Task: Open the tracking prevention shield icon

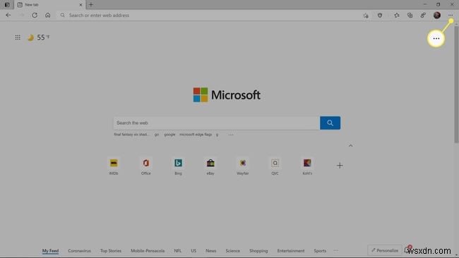Action: 380,16
